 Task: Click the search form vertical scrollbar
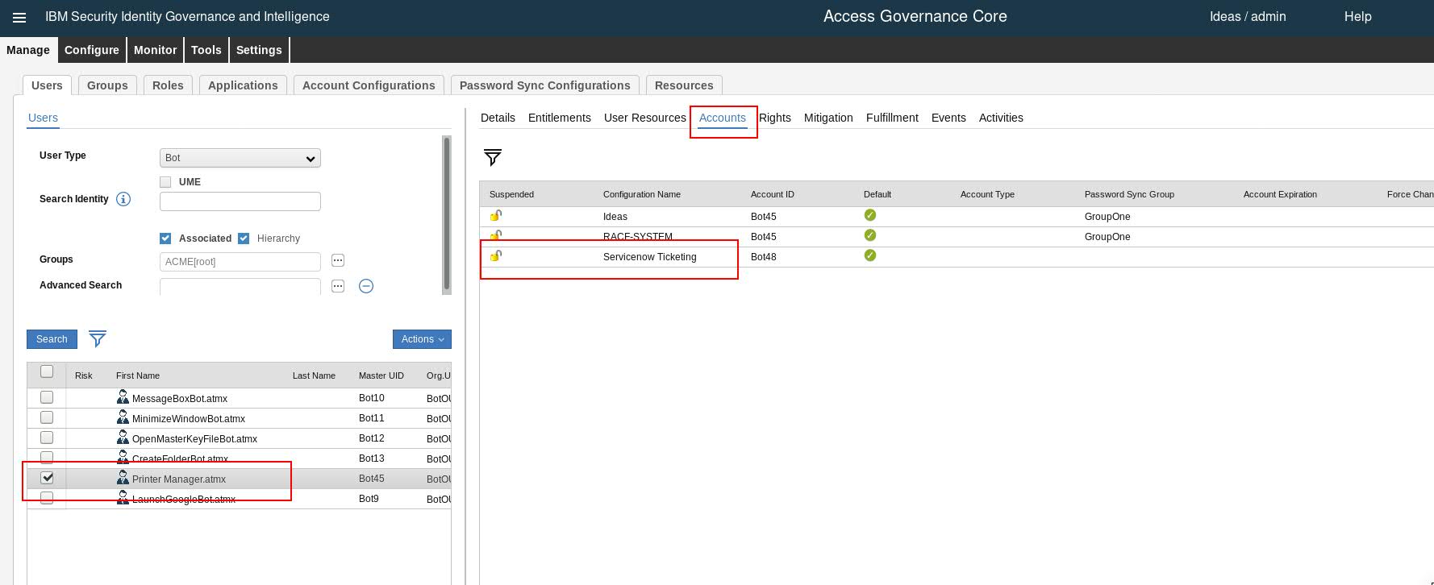coord(447,214)
